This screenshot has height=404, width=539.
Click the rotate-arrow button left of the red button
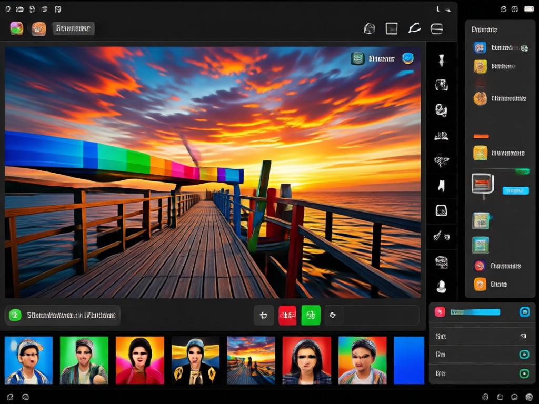click(264, 315)
